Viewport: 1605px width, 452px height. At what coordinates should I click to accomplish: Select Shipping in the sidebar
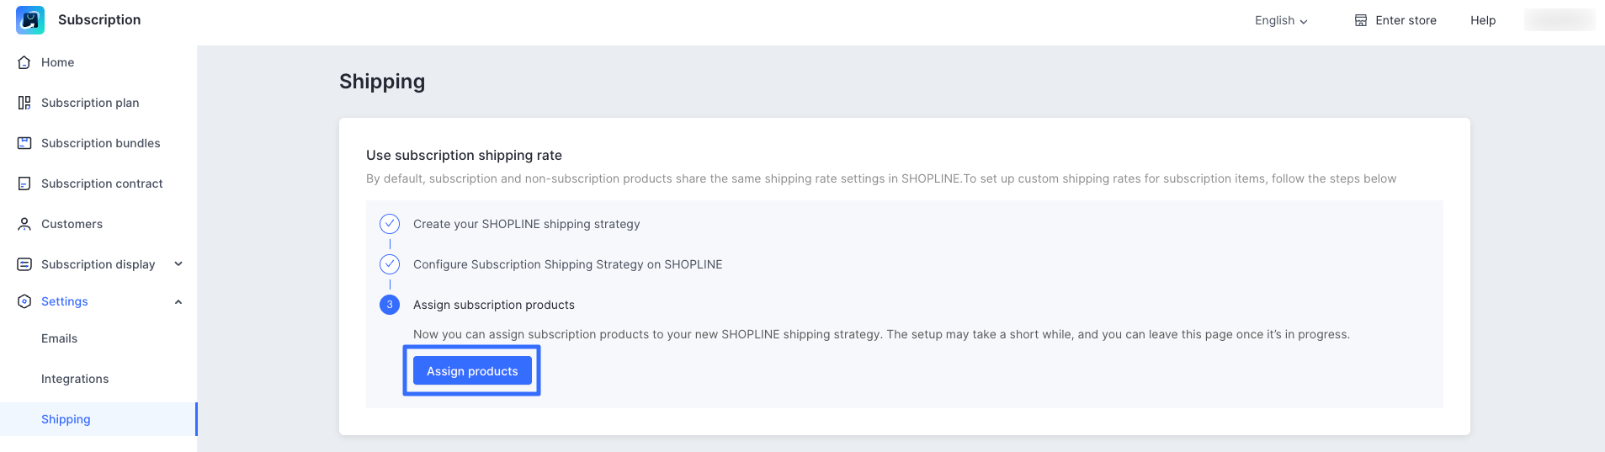coord(66,419)
